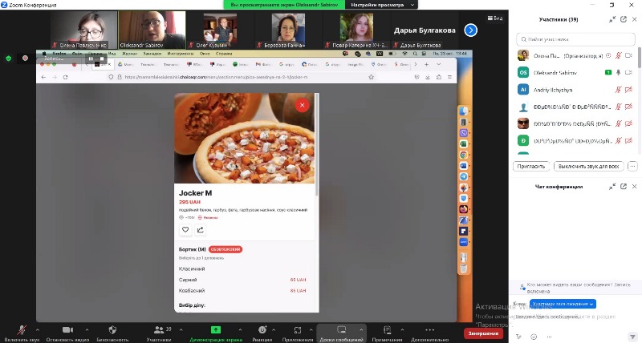Go back in shared browser
642x343 pixels.
(x=44, y=77)
